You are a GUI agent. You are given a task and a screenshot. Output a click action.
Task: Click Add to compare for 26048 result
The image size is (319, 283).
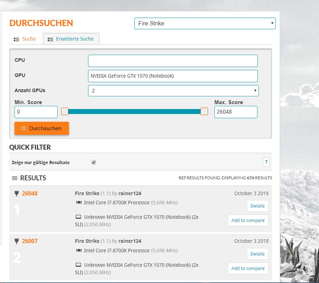click(248, 220)
